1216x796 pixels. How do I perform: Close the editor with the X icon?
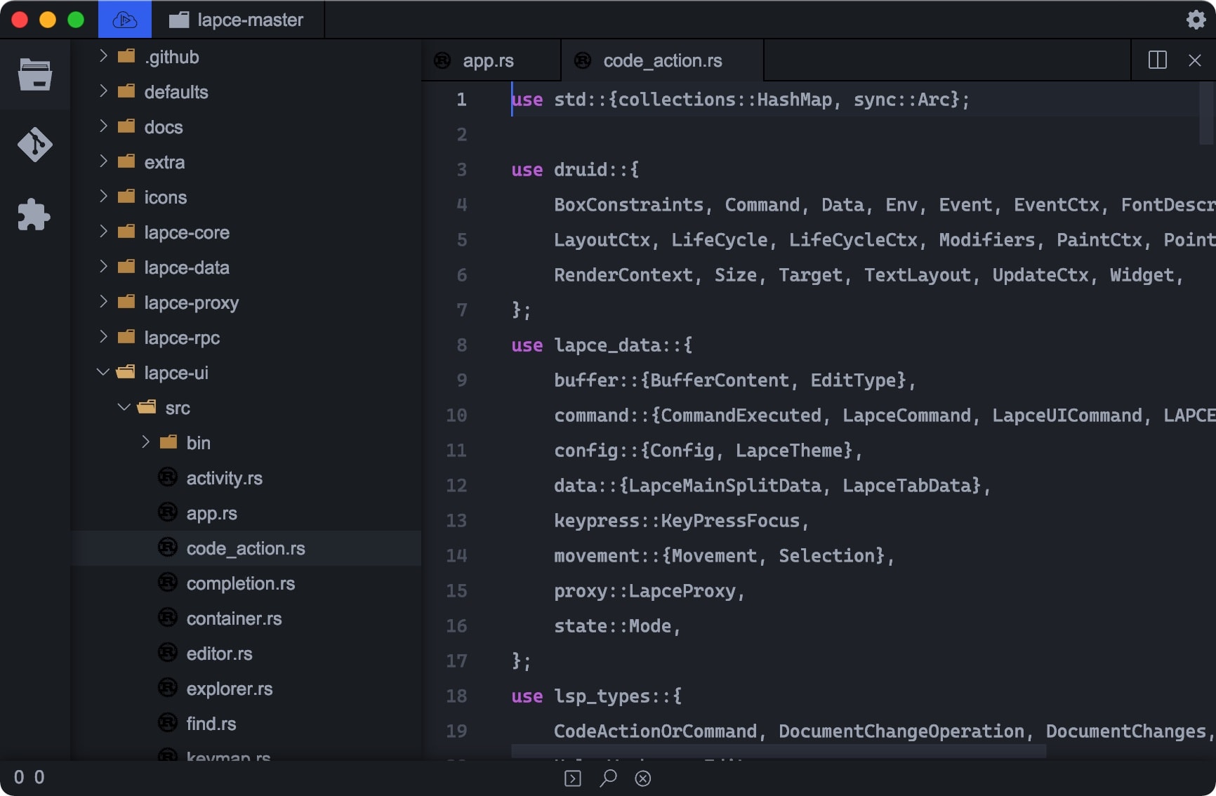1194,60
